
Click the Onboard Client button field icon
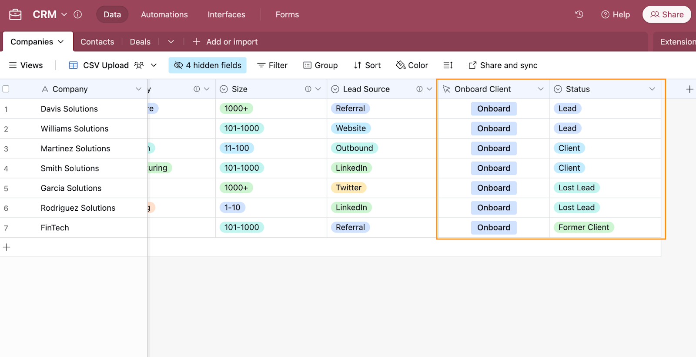click(446, 89)
